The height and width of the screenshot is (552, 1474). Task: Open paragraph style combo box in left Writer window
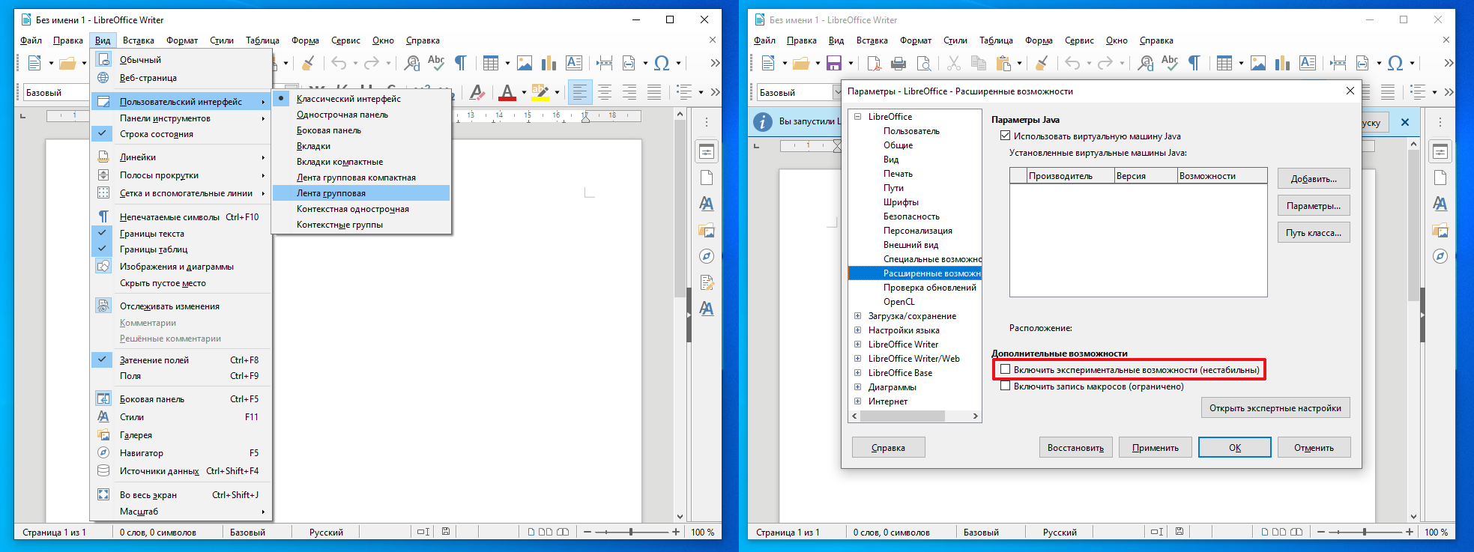(57, 93)
